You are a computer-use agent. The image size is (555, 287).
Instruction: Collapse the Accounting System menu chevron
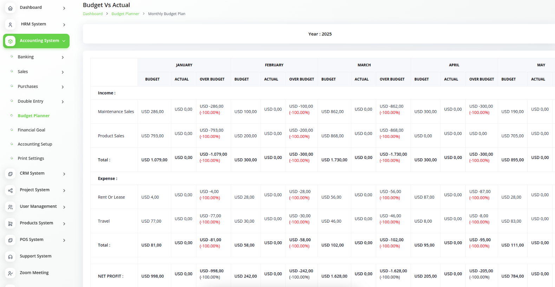click(64, 41)
